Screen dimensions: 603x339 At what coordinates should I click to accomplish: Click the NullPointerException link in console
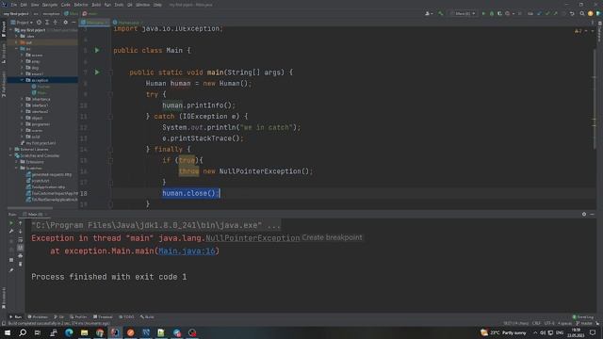coord(253,238)
